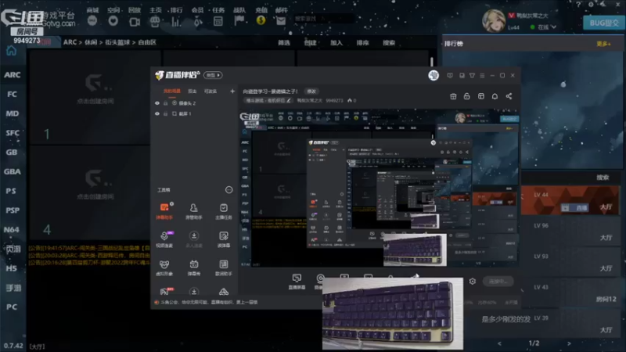Viewport: 626px width, 352px height.
Task: Open the 邮件 mail envelope icon
Action: click(x=281, y=21)
